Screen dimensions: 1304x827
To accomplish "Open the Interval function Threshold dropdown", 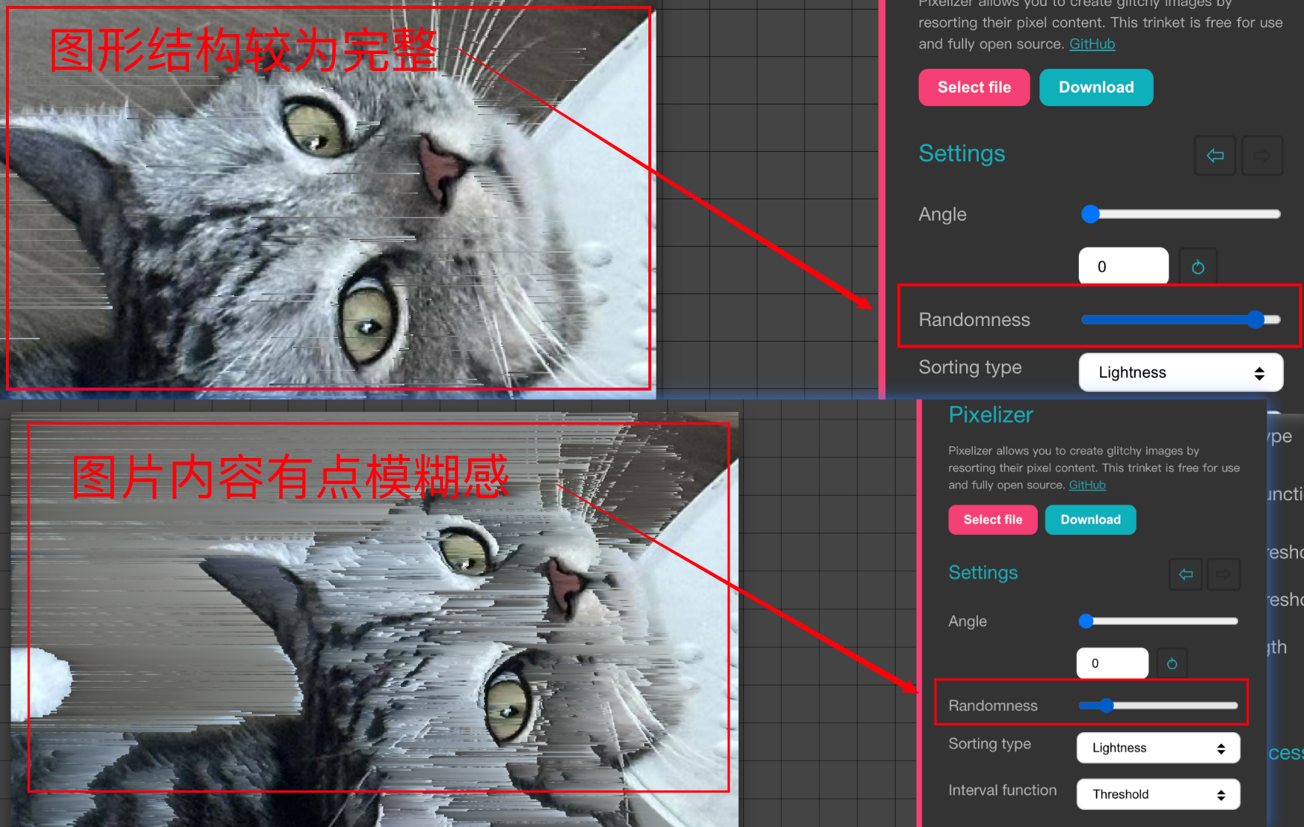I will pyautogui.click(x=1157, y=794).
